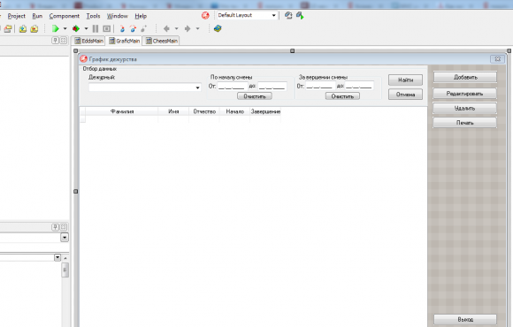Click the Open Project folder icon
Screen dimensions: 513x327
pos(8,29)
